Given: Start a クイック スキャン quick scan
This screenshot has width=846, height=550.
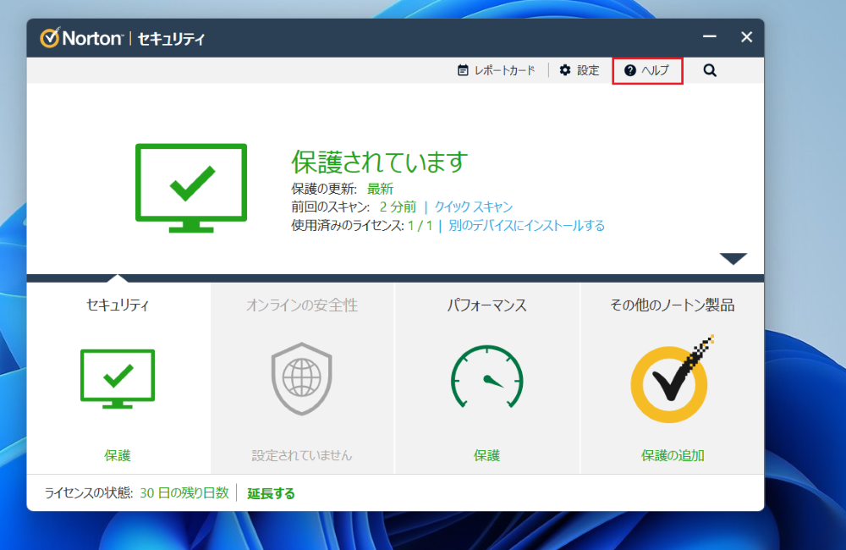Looking at the screenshot, I should coord(473,206).
